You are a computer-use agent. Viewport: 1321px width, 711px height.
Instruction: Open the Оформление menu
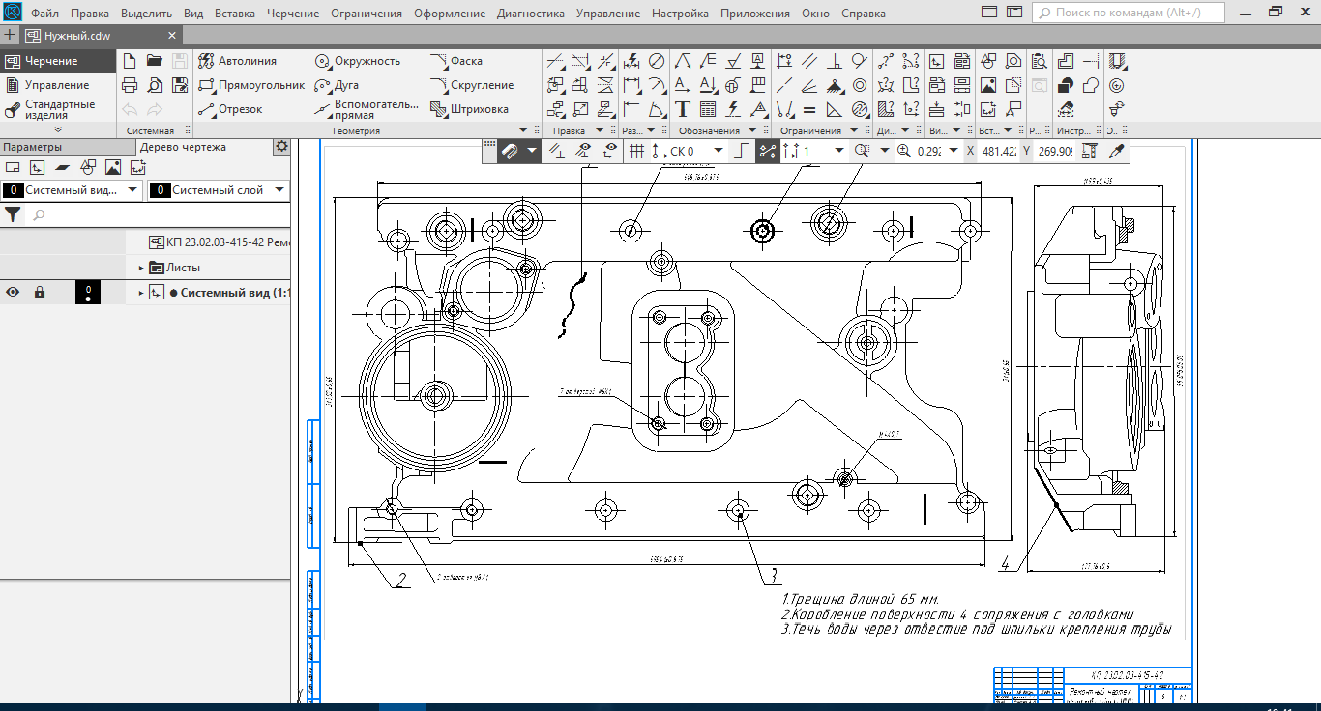coord(450,14)
